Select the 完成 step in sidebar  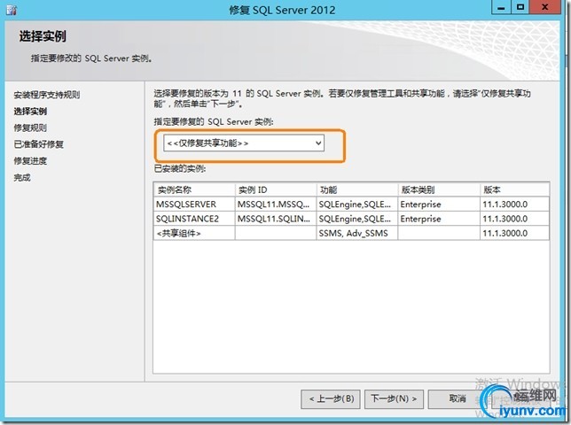click(22, 177)
